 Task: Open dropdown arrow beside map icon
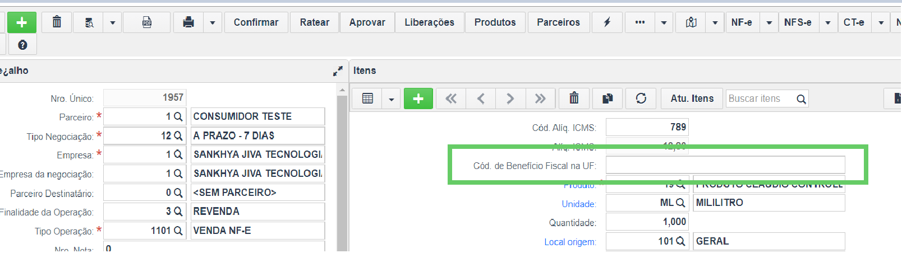pyautogui.click(x=715, y=22)
